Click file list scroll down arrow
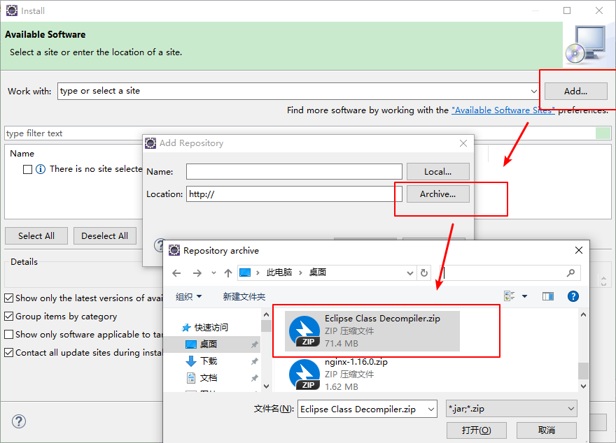Screen dimensions: 616x443 coord(583,386)
